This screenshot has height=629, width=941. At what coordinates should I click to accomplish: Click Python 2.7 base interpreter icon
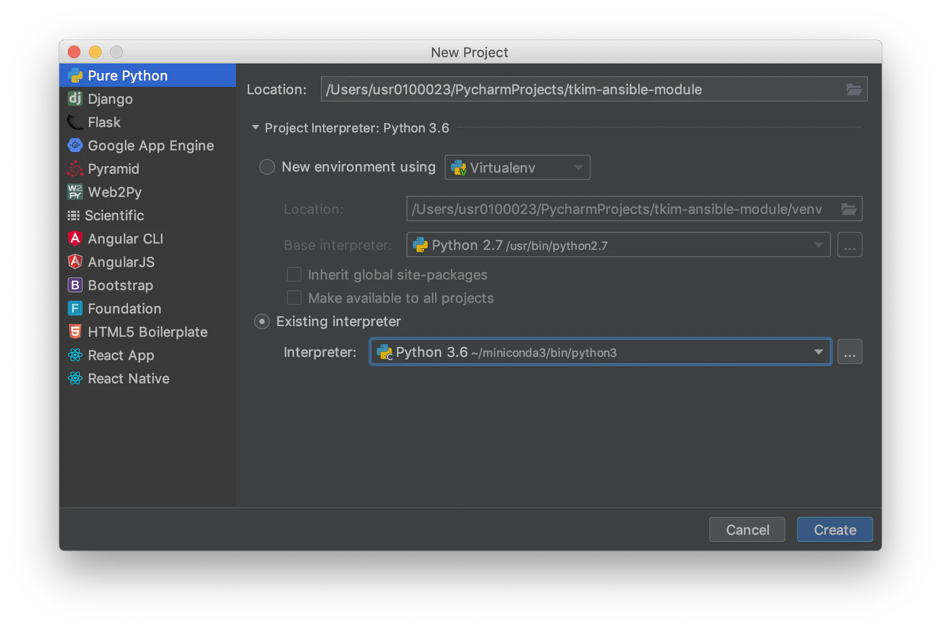tap(420, 245)
